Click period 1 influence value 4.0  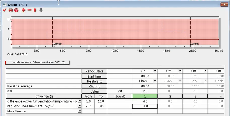coord(145,101)
